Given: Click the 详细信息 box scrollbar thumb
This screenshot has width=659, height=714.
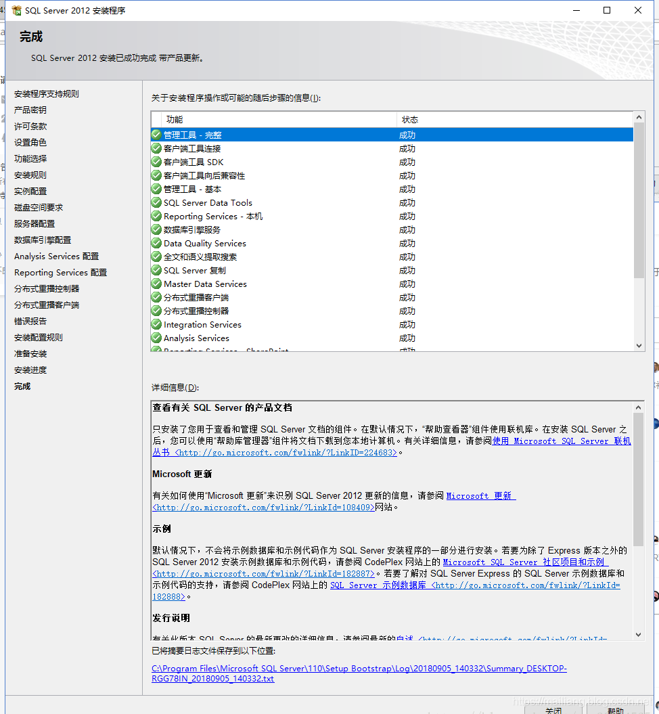Looking at the screenshot, I should pos(638,479).
